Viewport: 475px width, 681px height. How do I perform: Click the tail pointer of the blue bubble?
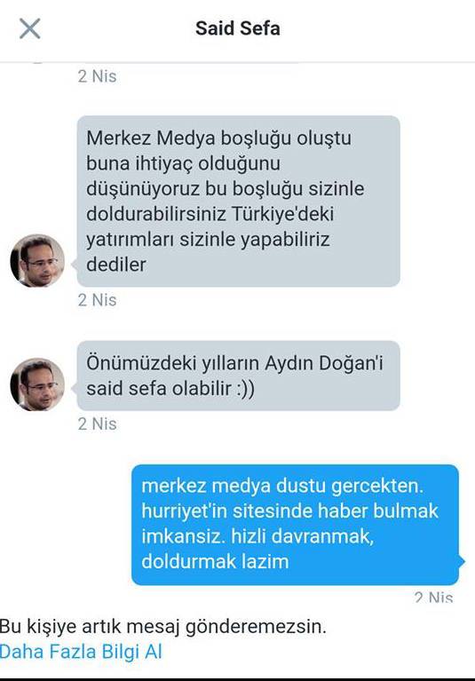pyautogui.click(x=462, y=561)
